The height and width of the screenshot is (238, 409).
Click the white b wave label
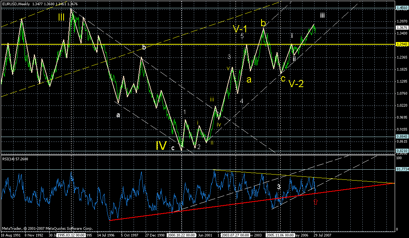tap(144, 48)
